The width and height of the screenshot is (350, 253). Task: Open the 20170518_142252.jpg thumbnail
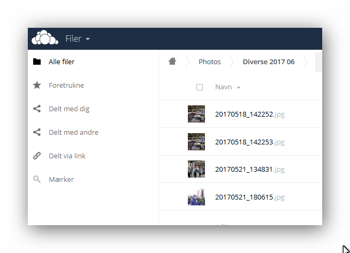click(x=196, y=114)
